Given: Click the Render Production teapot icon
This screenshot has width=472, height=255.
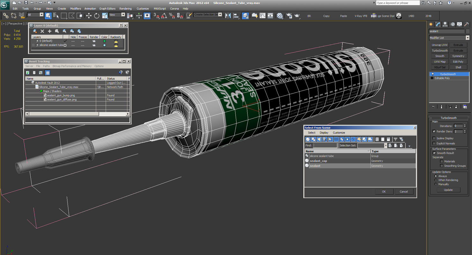Looking at the screenshot, I should tap(297, 16).
